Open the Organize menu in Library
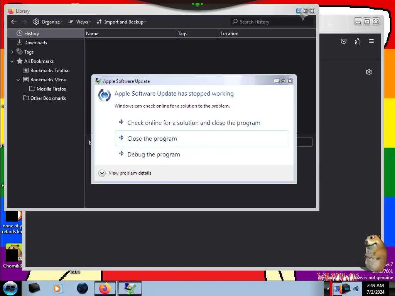This screenshot has width=395, height=296. coord(48,22)
